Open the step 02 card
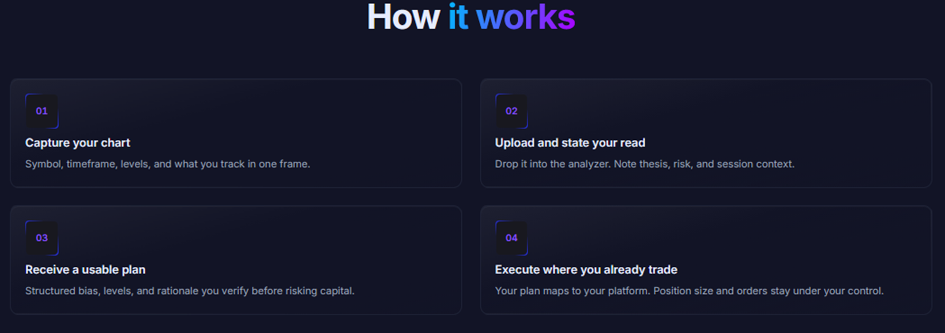Viewport: 945px width, 333px height. (706, 133)
